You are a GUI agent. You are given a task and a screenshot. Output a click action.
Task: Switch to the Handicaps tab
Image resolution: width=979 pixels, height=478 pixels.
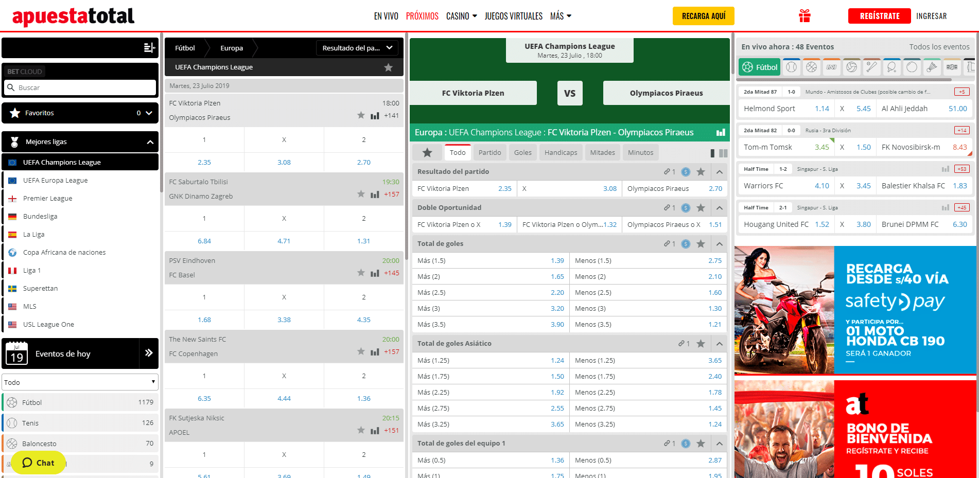(561, 153)
